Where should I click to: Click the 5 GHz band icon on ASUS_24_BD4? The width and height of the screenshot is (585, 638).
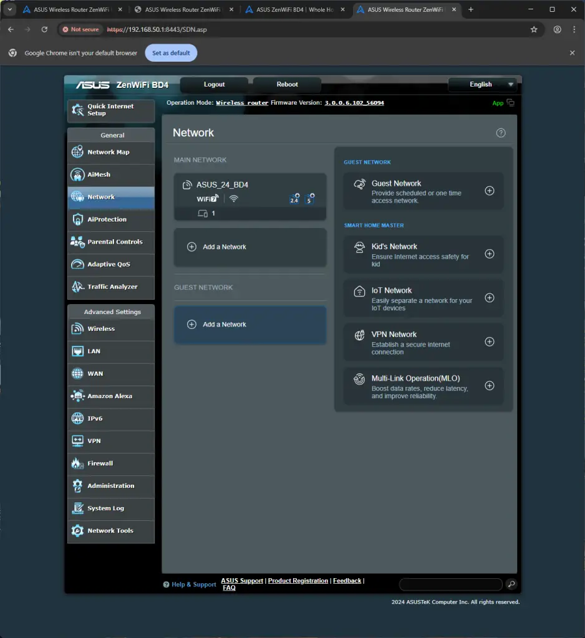point(309,199)
